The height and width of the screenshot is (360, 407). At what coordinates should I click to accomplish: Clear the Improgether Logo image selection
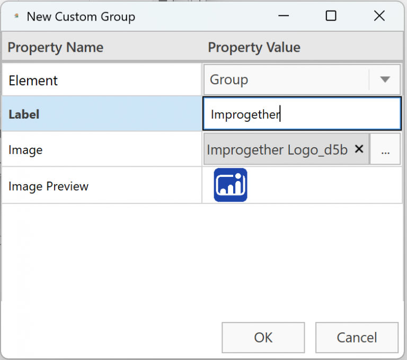click(359, 149)
